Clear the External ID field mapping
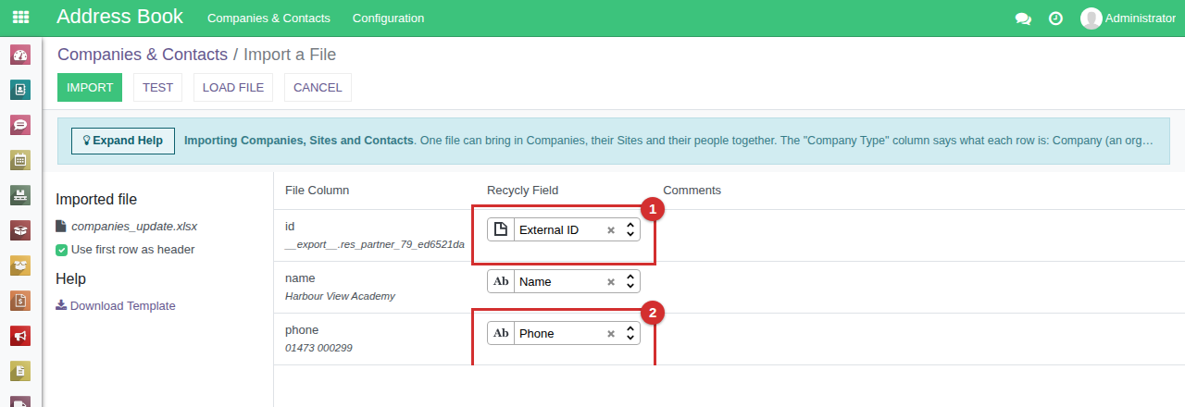The height and width of the screenshot is (407, 1185). tap(611, 230)
